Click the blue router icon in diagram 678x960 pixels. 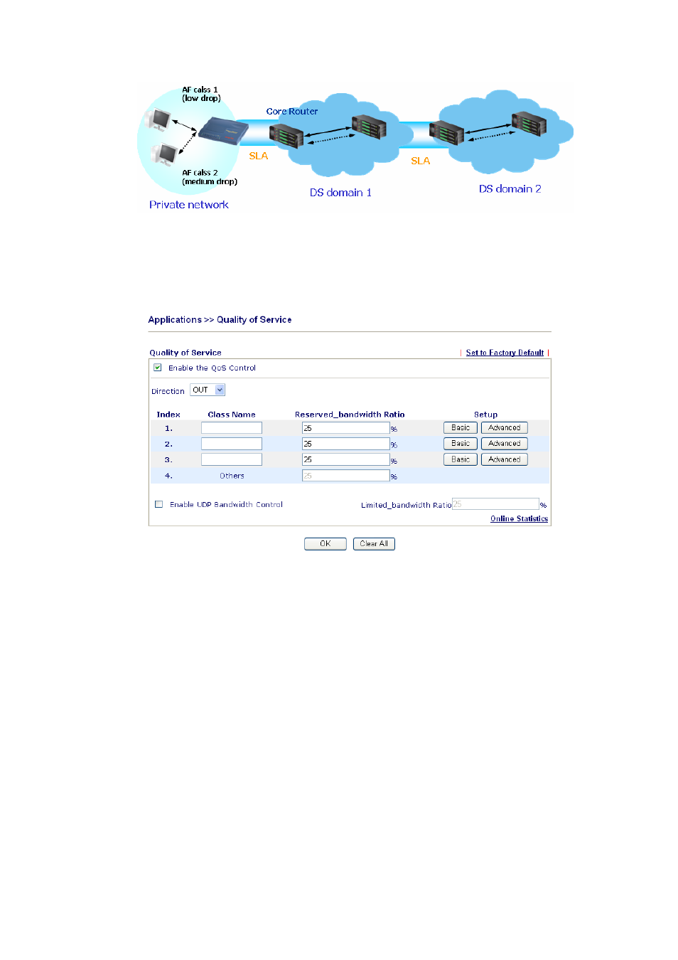pyautogui.click(x=223, y=132)
